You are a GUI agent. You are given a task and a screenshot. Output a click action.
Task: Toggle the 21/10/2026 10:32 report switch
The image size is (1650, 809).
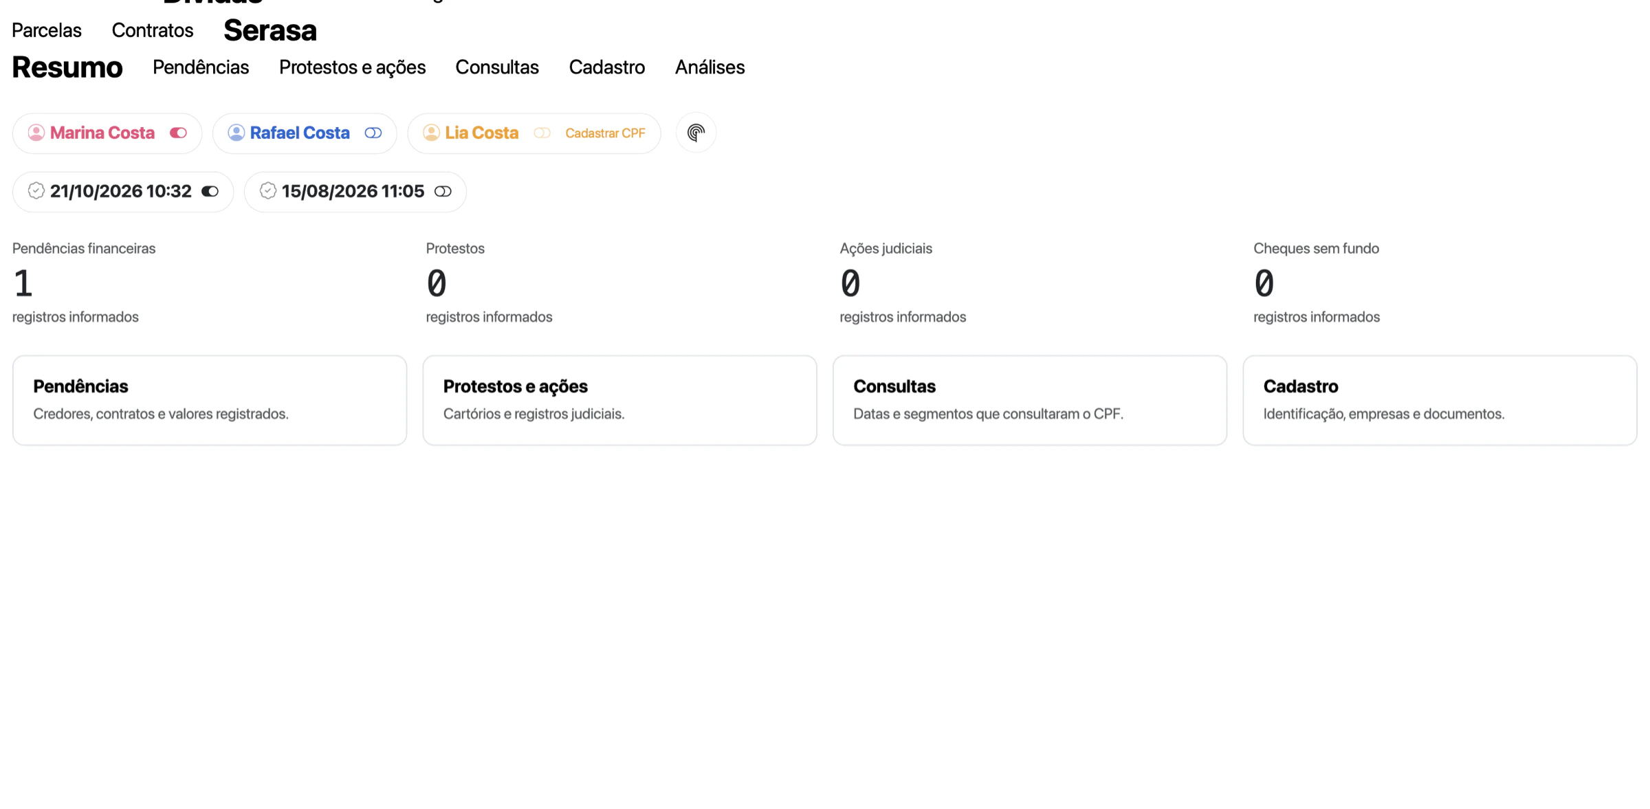210,191
